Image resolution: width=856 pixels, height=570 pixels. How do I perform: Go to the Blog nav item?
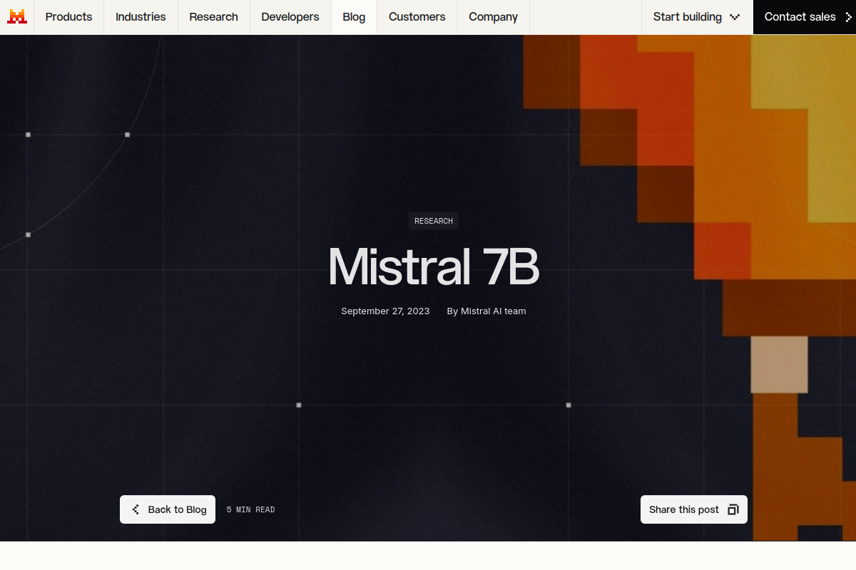tap(354, 17)
